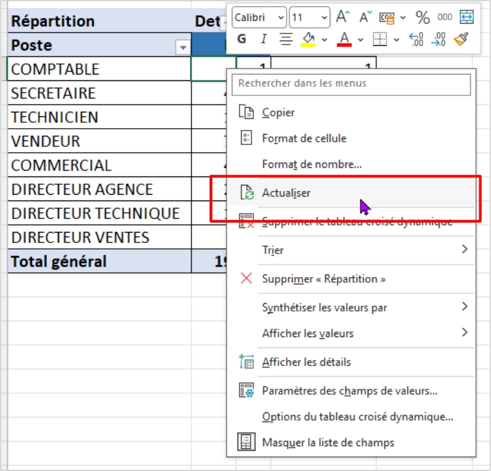Viewport: 491px width, 471px height.
Task: Click the merge and center icon
Action: click(467, 17)
